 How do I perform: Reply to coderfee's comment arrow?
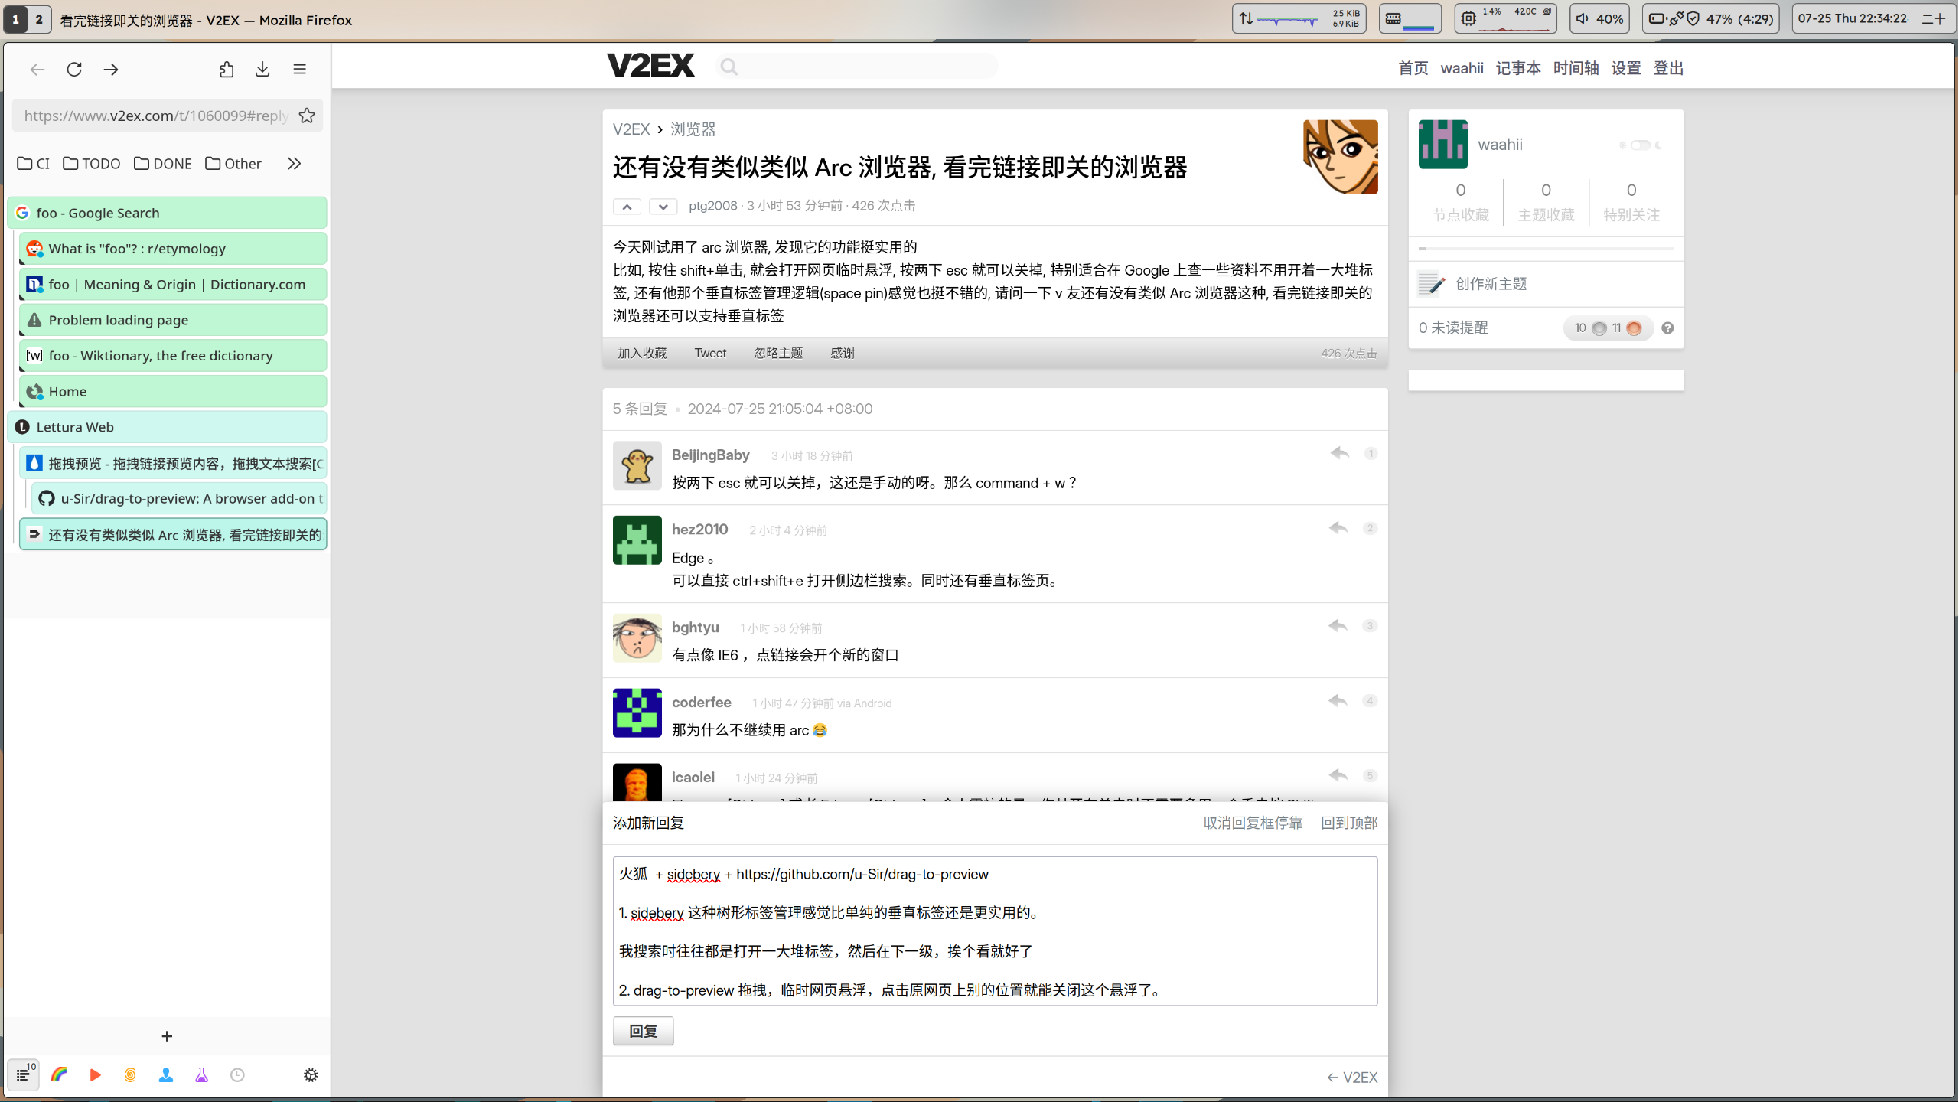tap(1338, 701)
